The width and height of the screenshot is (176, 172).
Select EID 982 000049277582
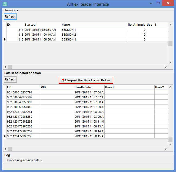23,97
